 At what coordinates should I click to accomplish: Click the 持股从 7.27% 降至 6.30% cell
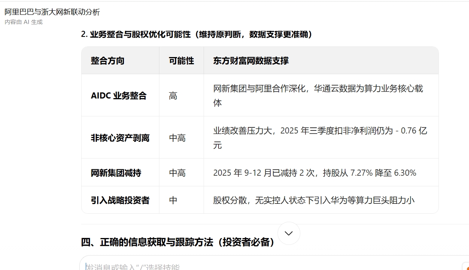point(315,173)
